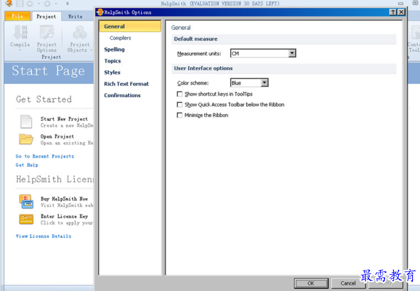Screen dimensions: 420x291
Task: Switch to the Write ribbon tab
Action: pos(75,16)
